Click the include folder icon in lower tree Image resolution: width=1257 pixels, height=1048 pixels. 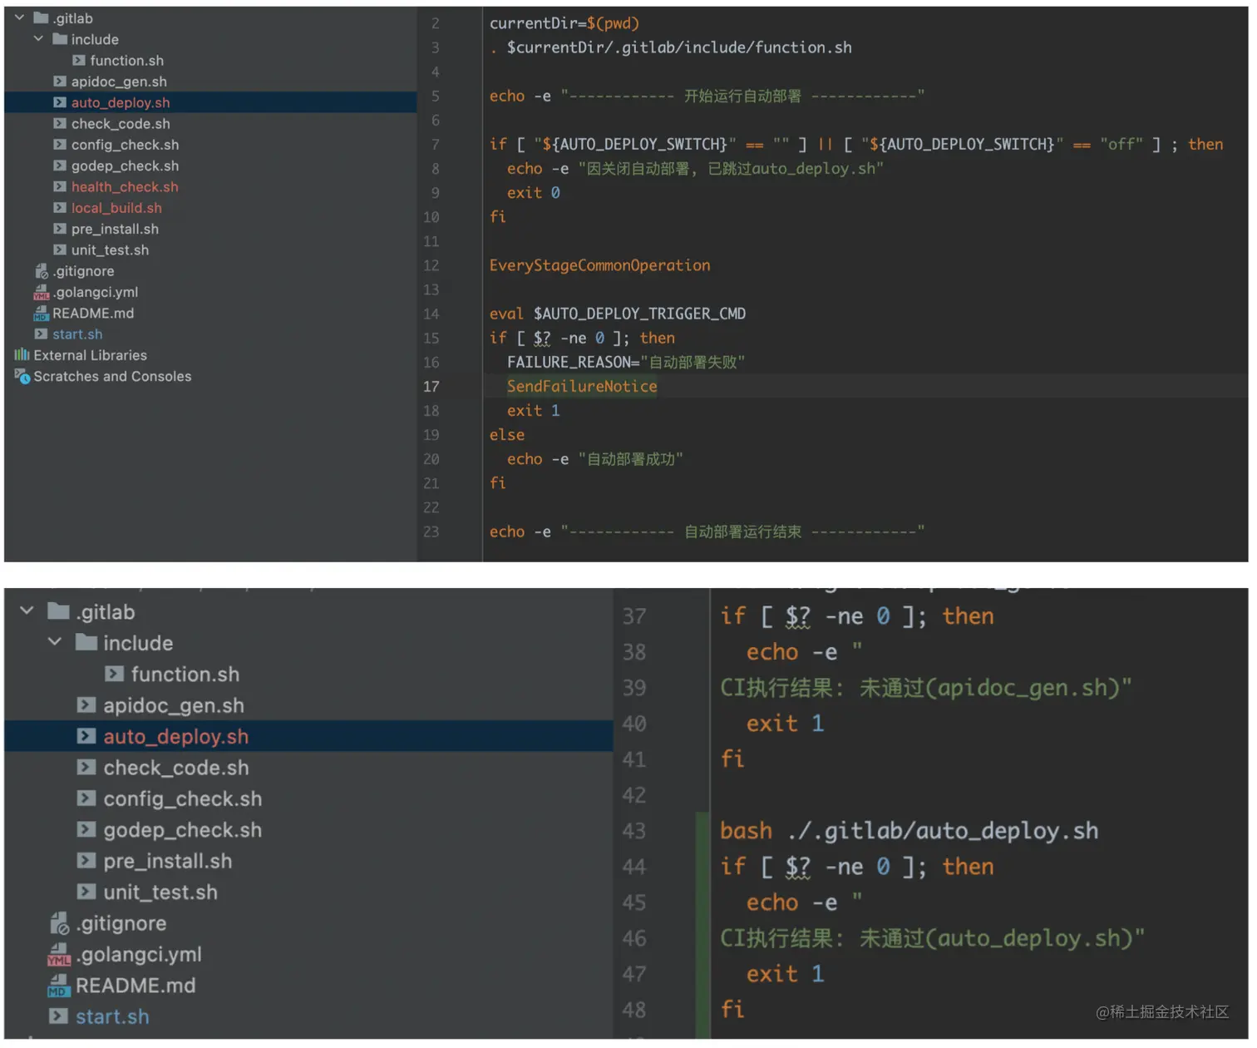tap(86, 642)
